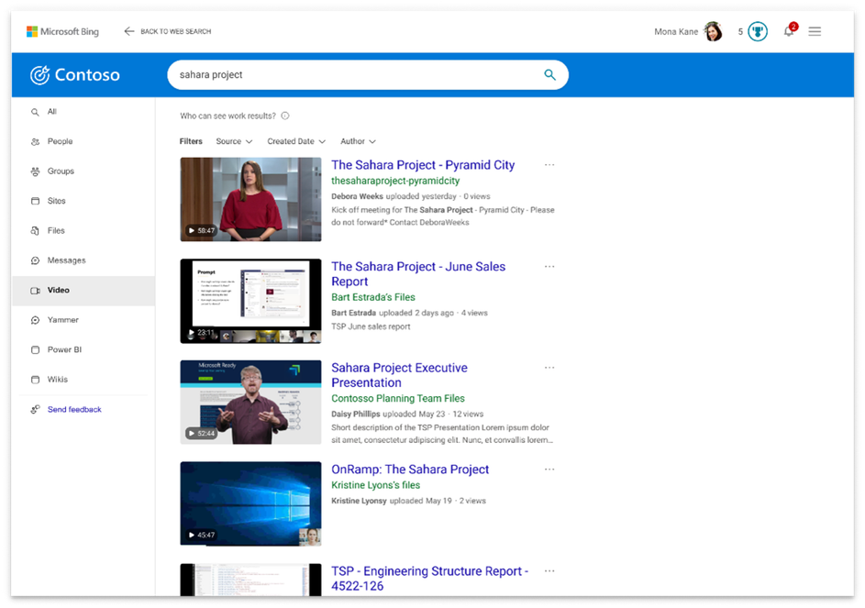Select the All tab label
865x608 pixels.
52,112
